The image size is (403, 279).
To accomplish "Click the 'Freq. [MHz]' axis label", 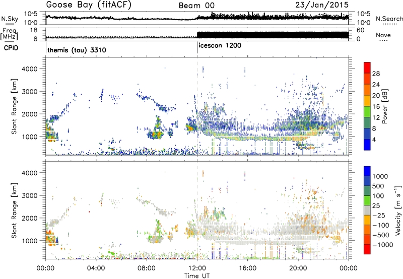I will (9, 34).
